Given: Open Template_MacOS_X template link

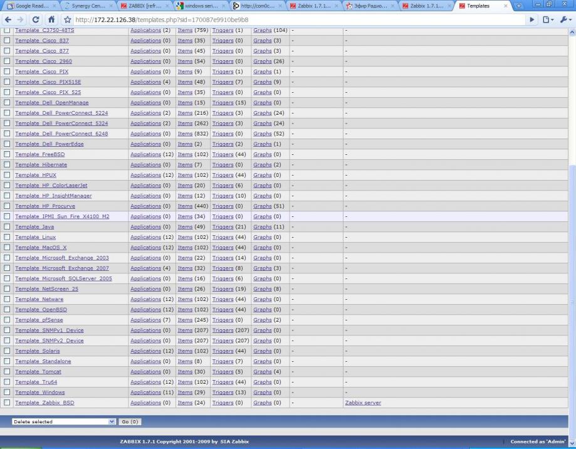Looking at the screenshot, I should [41, 247].
